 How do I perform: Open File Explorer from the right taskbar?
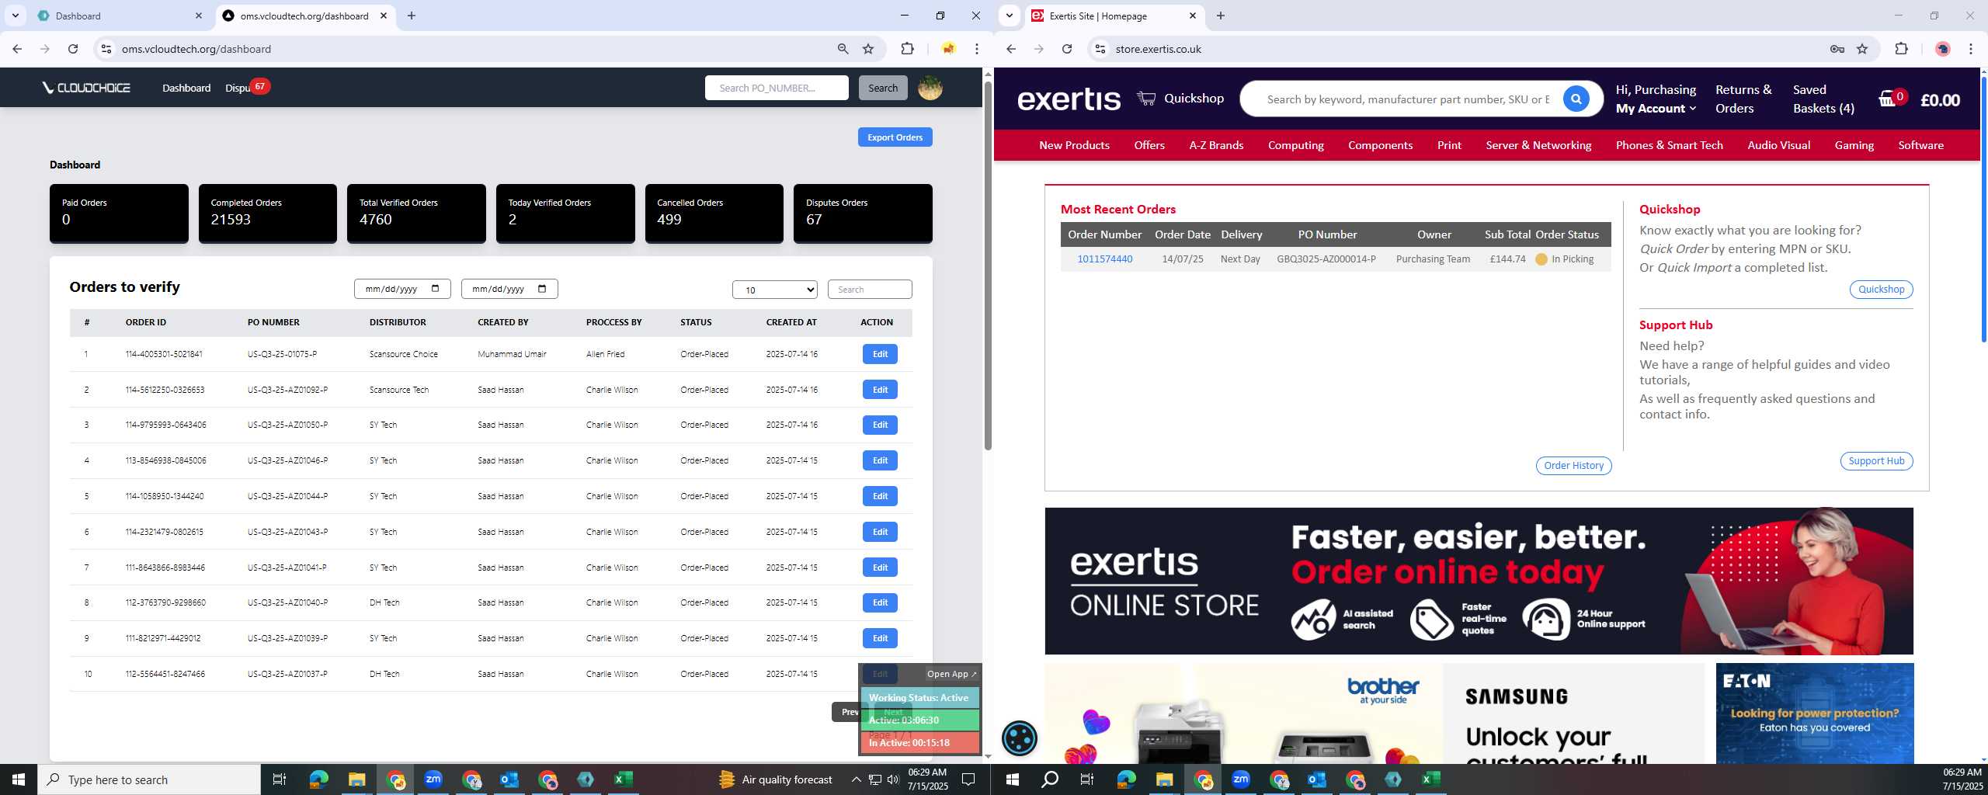click(x=1164, y=779)
